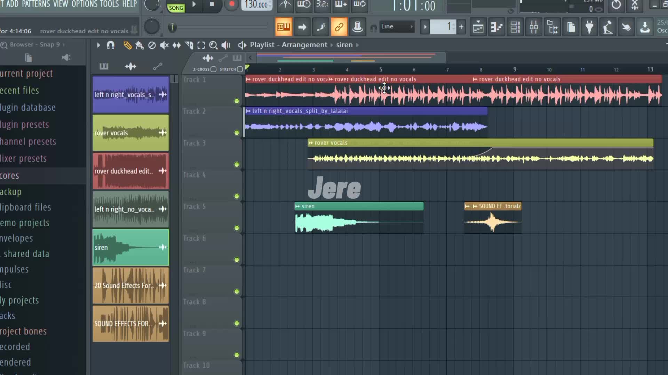Enable the typing keyboard to piano icon

pos(284,27)
